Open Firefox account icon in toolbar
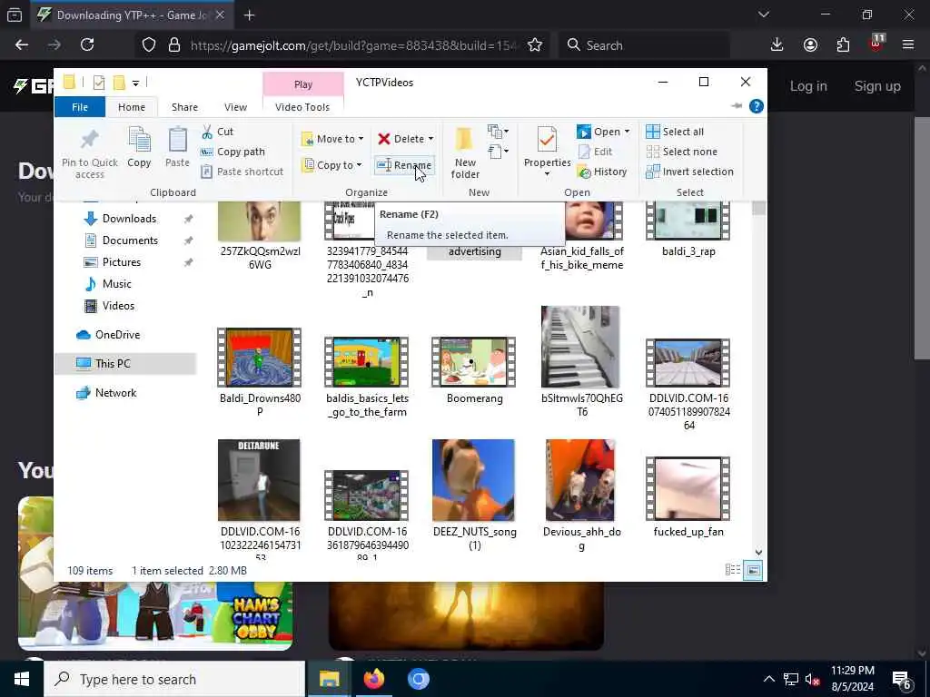The width and height of the screenshot is (930, 697). click(x=810, y=45)
